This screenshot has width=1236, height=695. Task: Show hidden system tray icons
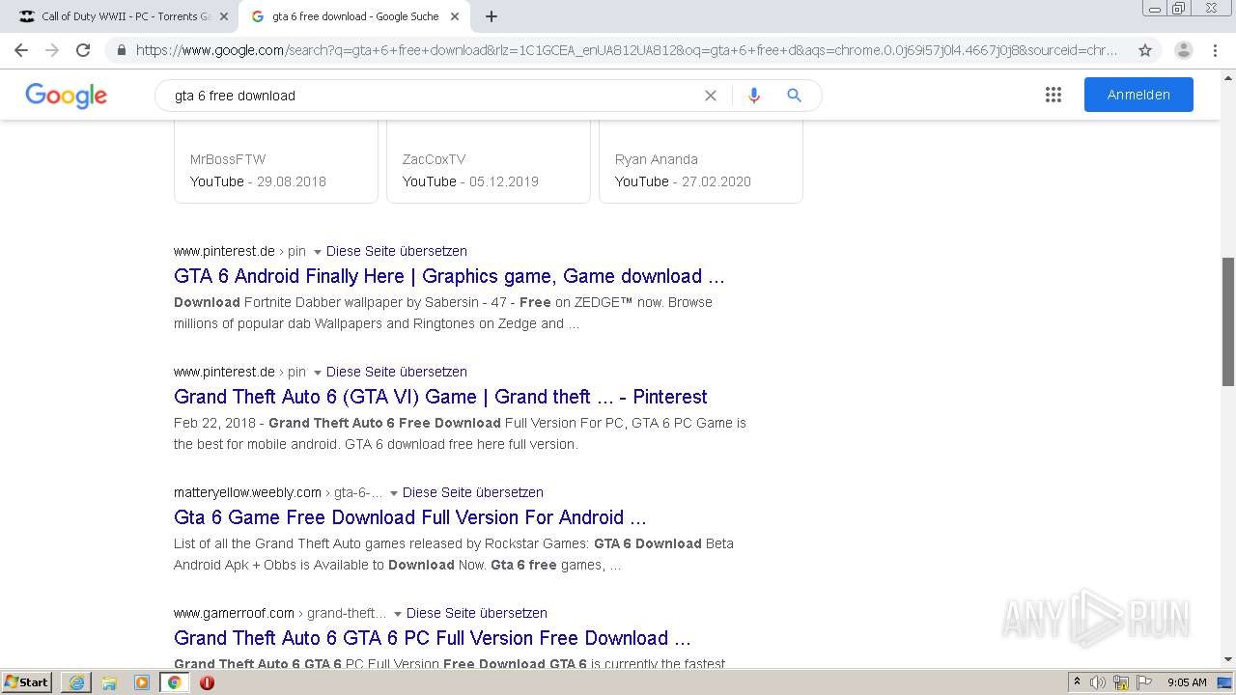(1077, 682)
